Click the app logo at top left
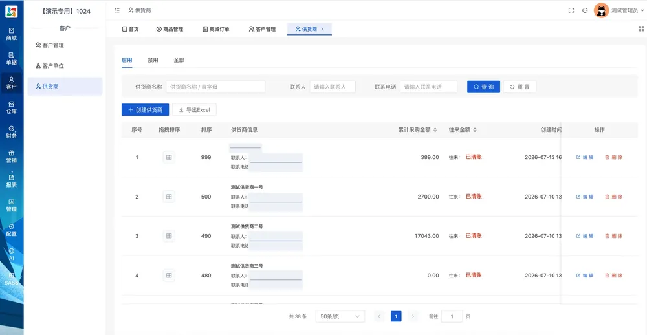The image size is (647, 335). (12, 12)
